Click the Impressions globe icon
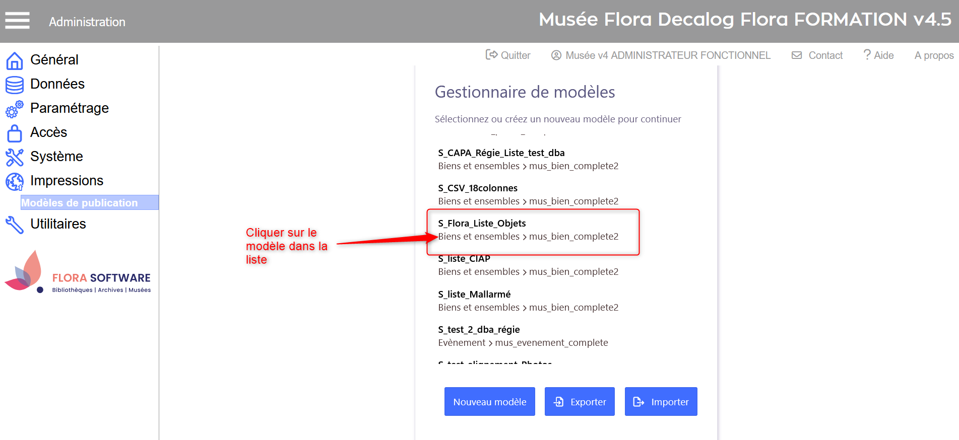The image size is (959, 440). 15,181
